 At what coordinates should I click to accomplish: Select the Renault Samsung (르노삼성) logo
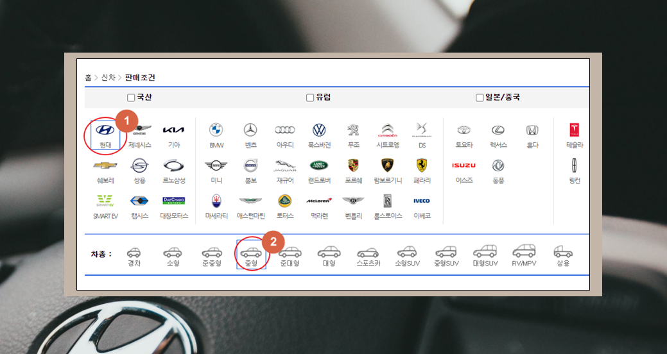pos(173,165)
